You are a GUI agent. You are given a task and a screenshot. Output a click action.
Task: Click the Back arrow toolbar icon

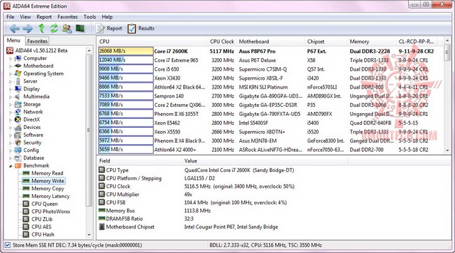[x=15, y=28]
